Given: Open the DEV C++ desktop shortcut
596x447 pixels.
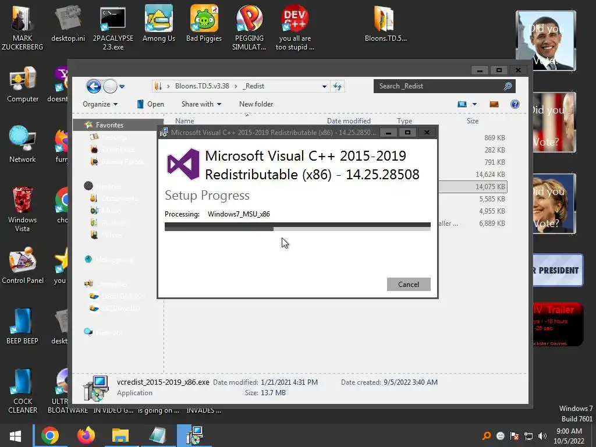Looking at the screenshot, I should tap(295, 27).
